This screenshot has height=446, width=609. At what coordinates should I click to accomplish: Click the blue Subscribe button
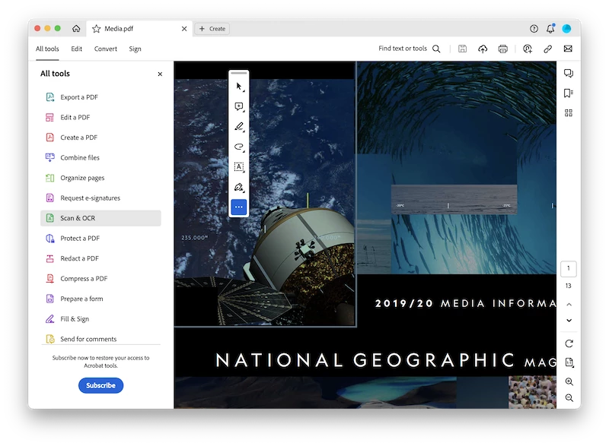tap(100, 385)
